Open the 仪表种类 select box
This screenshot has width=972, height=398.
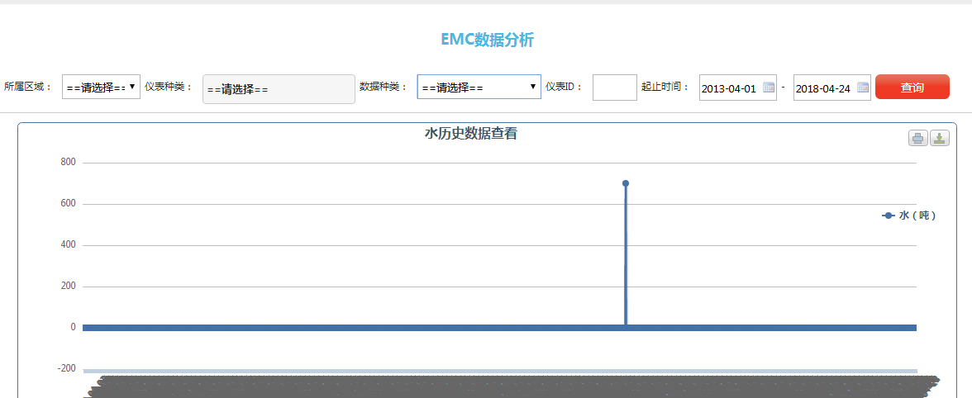tap(279, 89)
